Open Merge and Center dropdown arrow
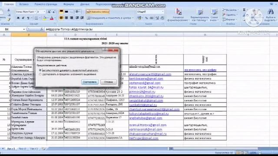The image size is (278, 156). pyautogui.click(x=133, y=18)
